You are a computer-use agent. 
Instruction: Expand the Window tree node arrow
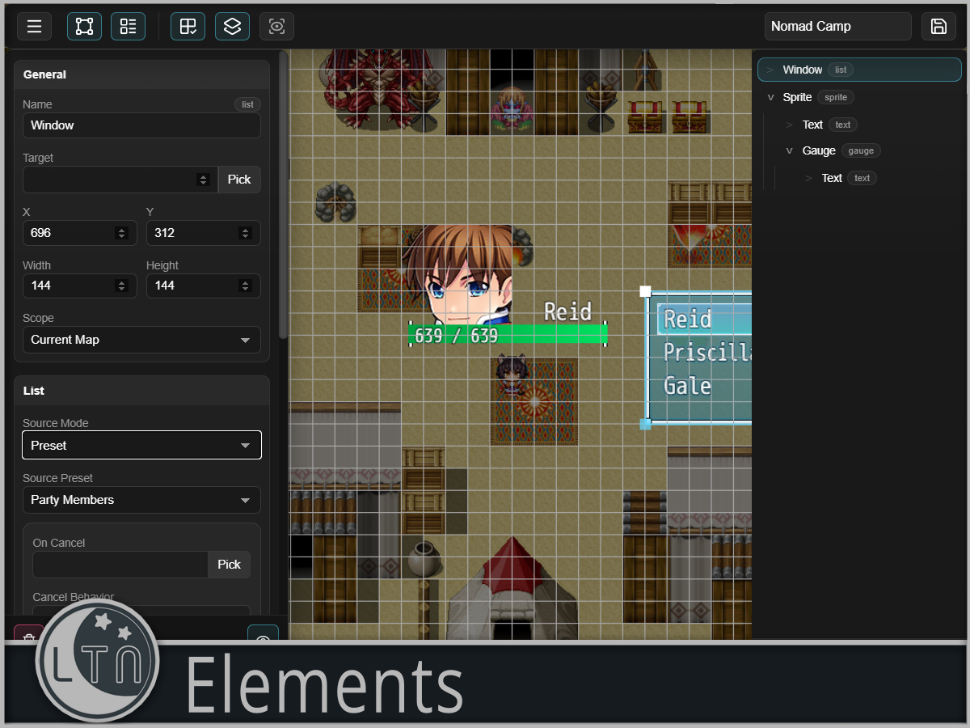[770, 70]
